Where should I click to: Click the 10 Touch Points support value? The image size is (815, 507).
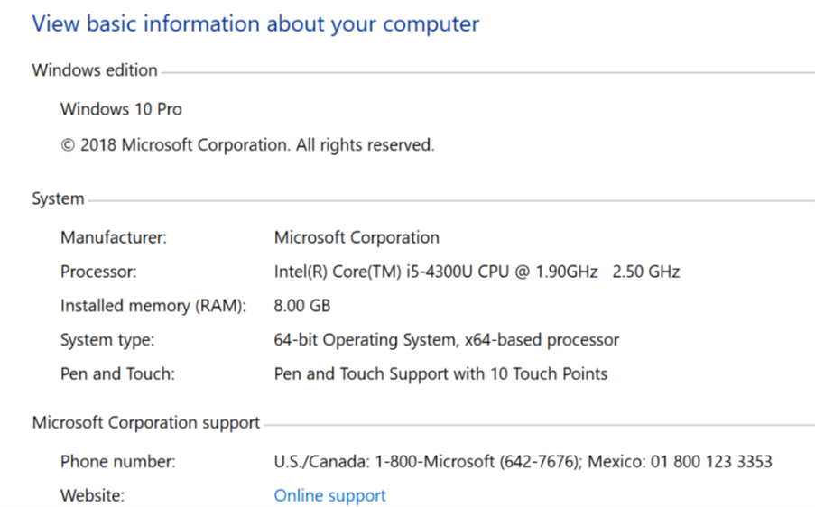click(440, 373)
